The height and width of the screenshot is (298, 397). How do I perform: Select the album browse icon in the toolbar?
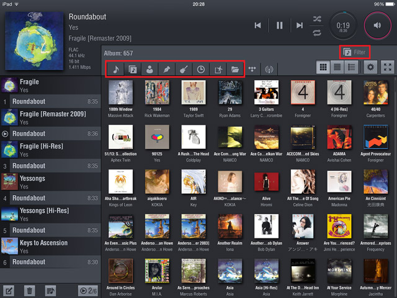pos(133,70)
